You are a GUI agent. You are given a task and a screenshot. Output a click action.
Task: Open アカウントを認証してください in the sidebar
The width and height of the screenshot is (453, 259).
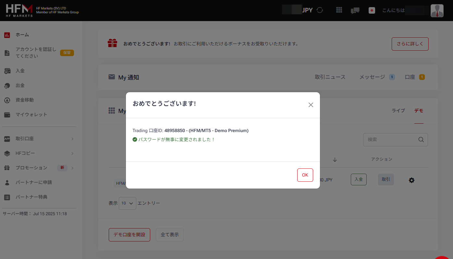point(36,53)
